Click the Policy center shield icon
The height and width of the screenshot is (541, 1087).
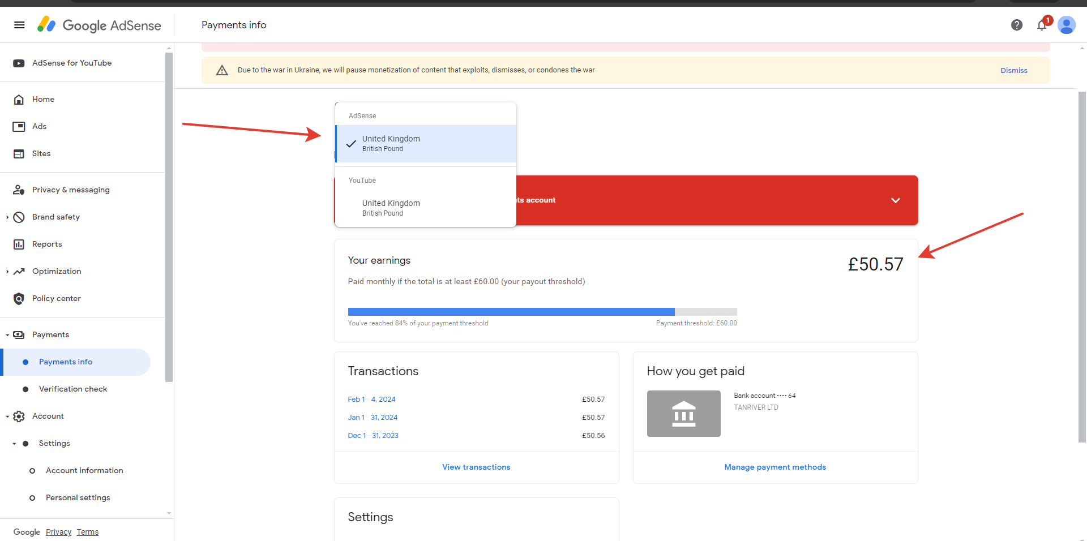click(x=19, y=299)
